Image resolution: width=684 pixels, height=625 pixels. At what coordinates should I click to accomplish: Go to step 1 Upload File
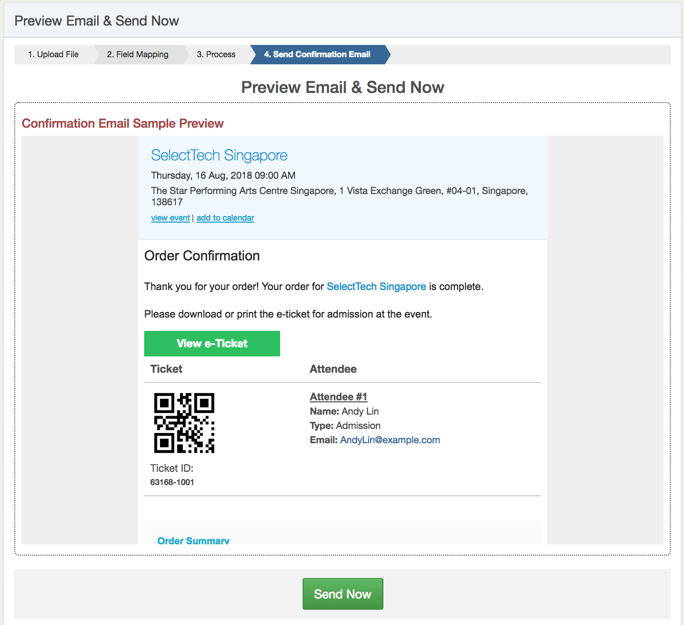pos(53,55)
